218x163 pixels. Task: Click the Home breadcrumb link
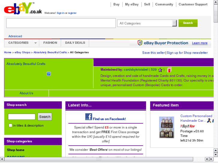pyautogui.click(x=8, y=52)
